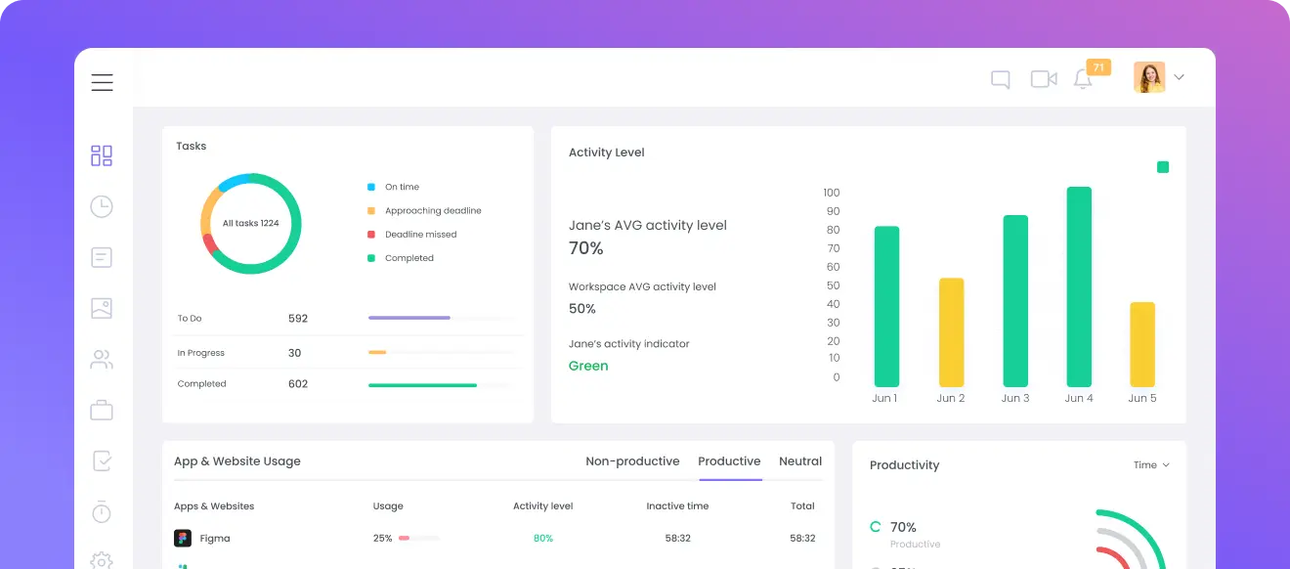Expand the profile avatar dropdown chevron
The height and width of the screenshot is (569, 1290).
pos(1179,76)
